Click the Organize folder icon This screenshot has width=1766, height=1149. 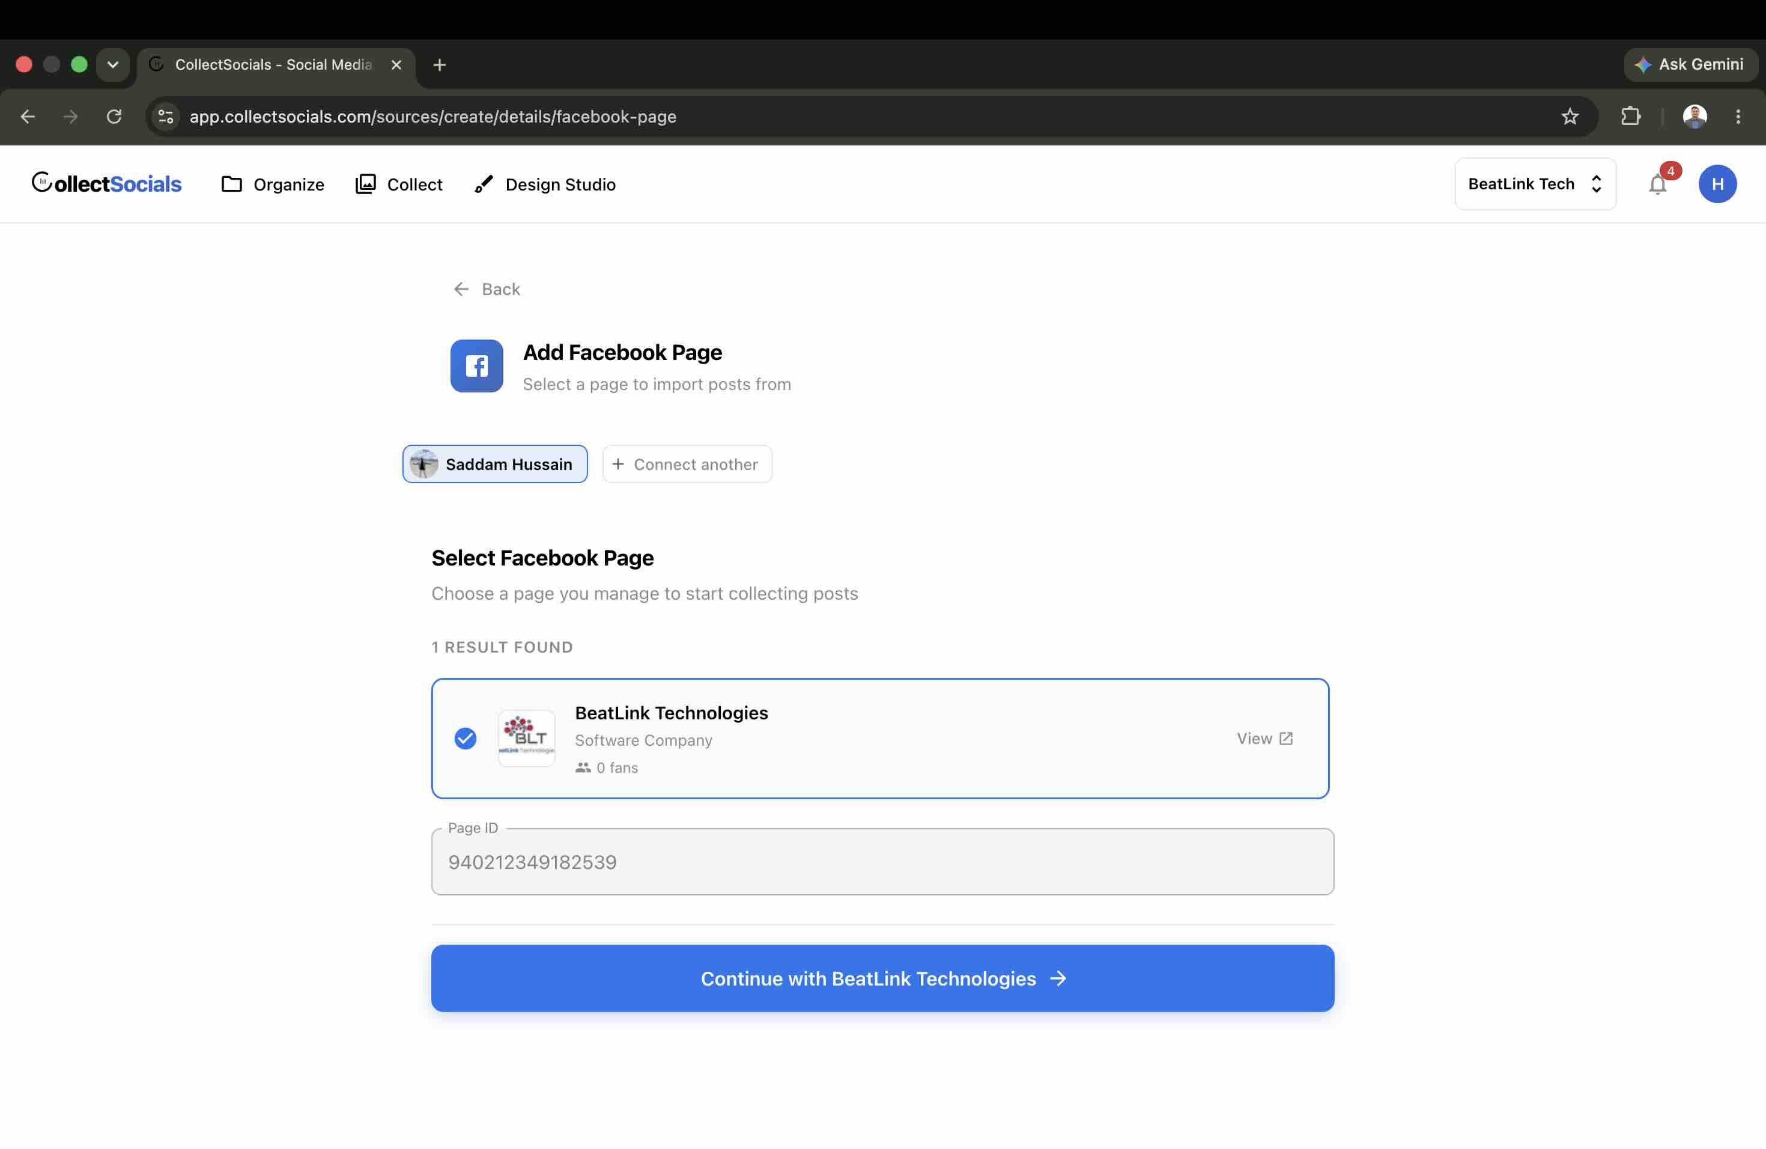coord(231,184)
